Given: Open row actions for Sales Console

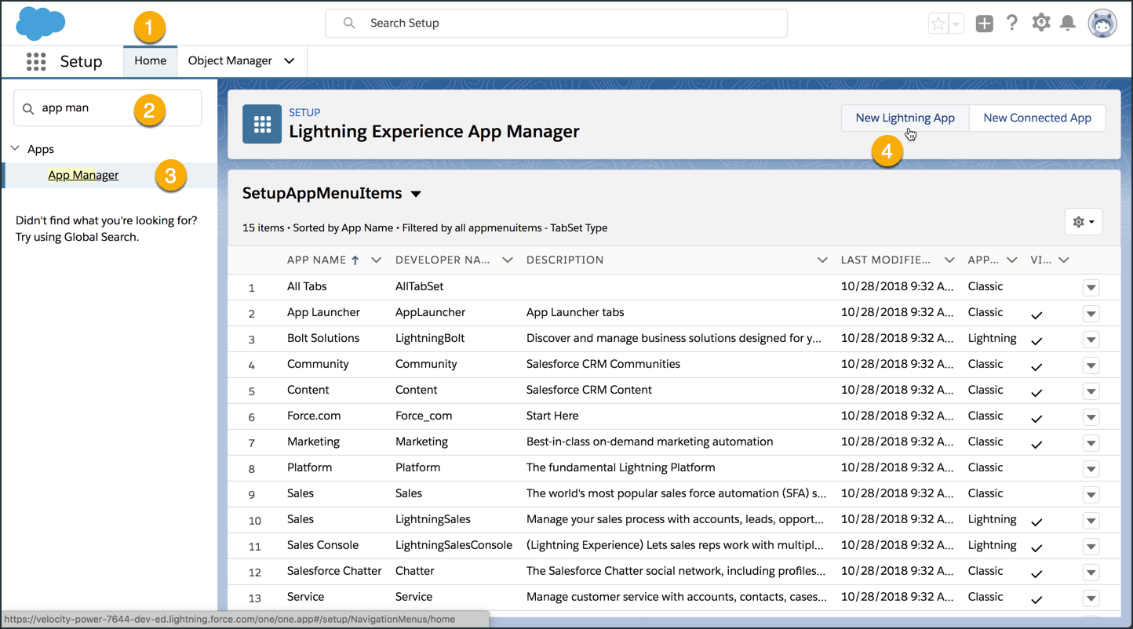Looking at the screenshot, I should (1091, 547).
